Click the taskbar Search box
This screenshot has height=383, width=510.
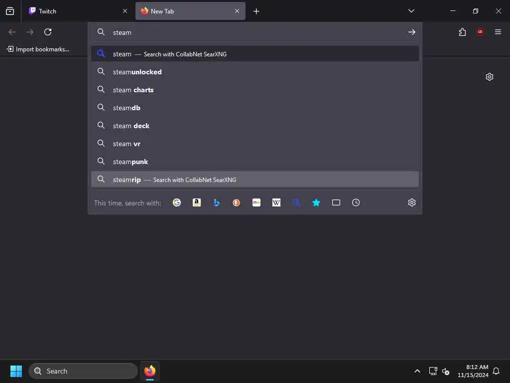(x=83, y=371)
